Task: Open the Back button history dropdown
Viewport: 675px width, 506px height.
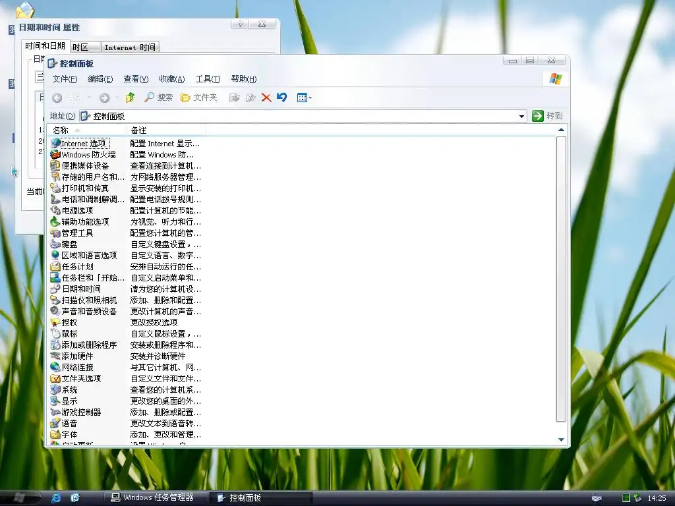Action: tap(89, 98)
